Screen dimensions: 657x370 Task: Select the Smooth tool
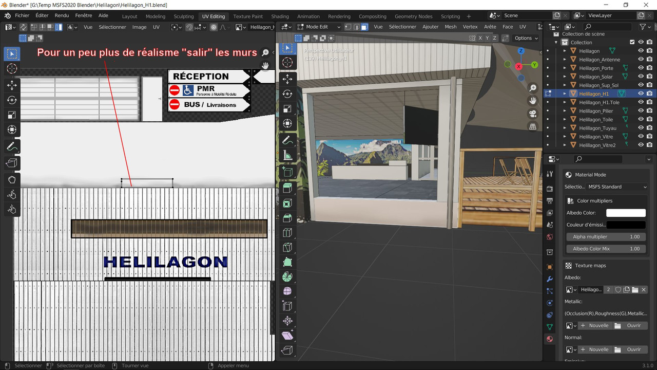click(x=287, y=291)
